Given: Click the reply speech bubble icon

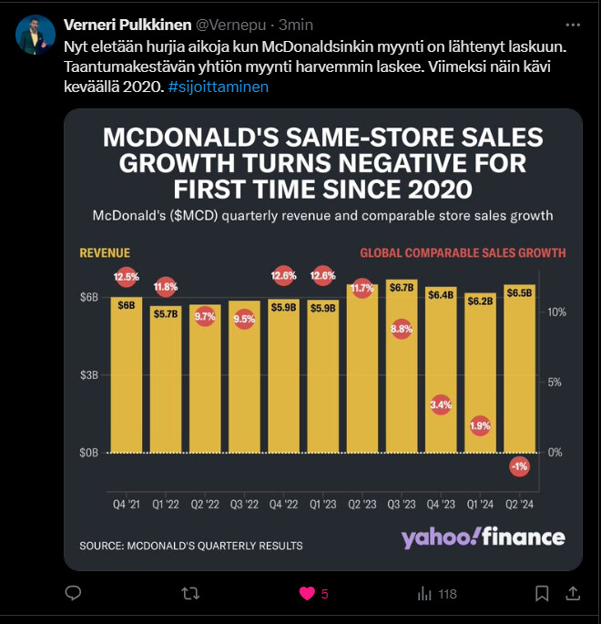Looking at the screenshot, I should [74, 594].
